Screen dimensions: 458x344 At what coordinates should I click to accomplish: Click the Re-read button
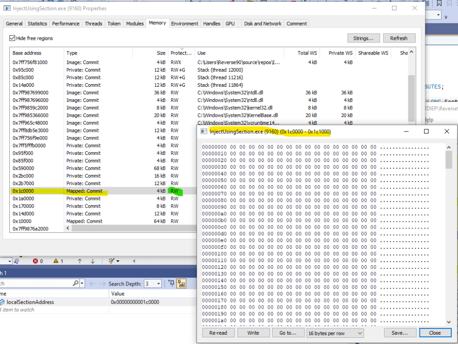pos(218,333)
